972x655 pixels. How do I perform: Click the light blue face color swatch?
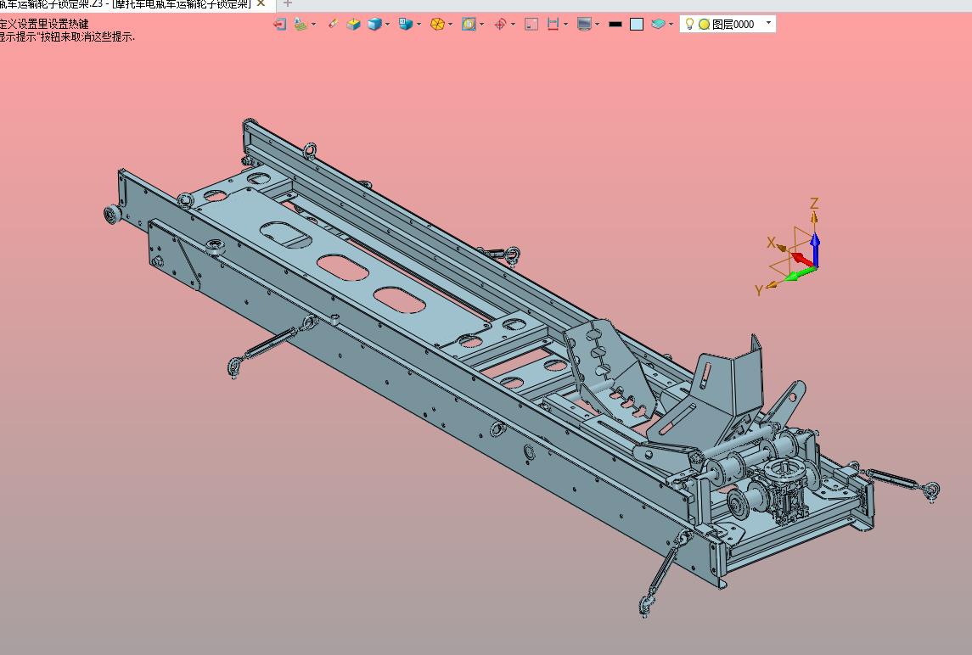[x=637, y=24]
